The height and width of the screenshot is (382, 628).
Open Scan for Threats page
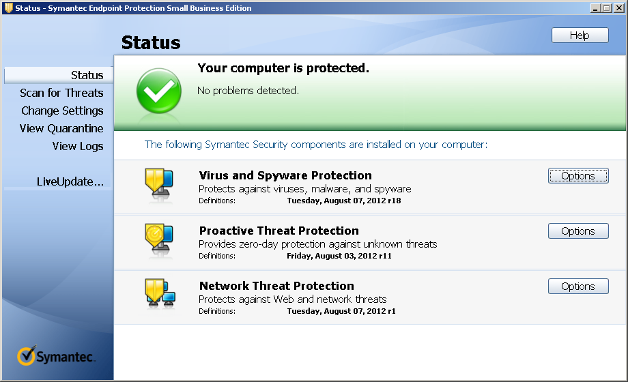[x=61, y=93]
